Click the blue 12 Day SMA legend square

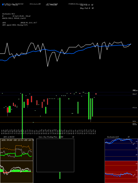coord(3,4)
